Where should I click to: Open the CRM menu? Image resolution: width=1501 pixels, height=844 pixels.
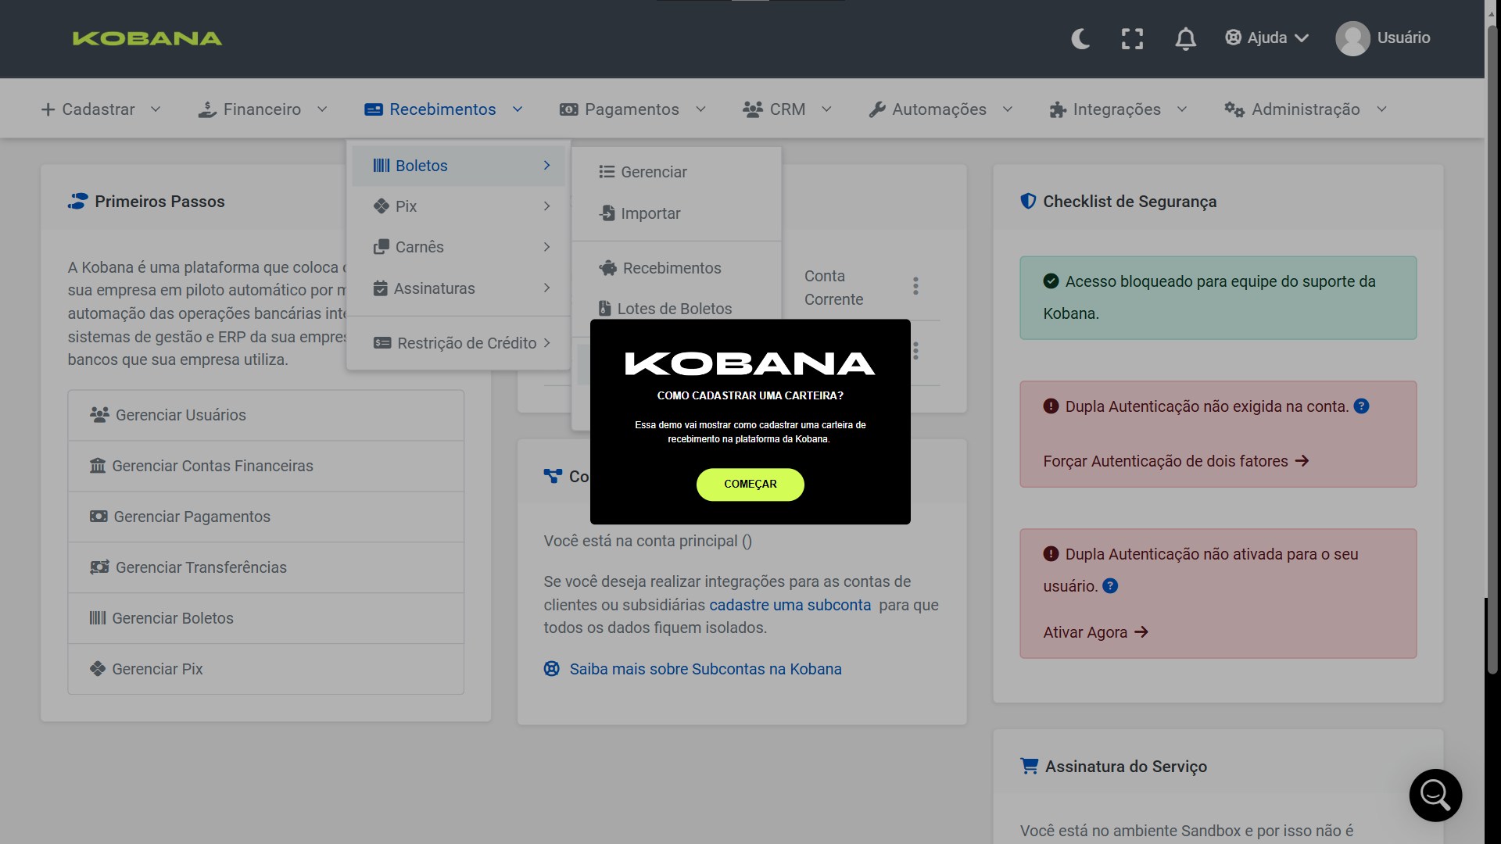click(x=786, y=109)
